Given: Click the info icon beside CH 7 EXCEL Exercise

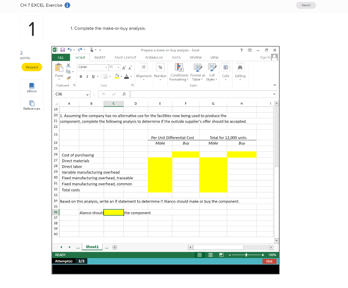Looking at the screenshot, I should pyautogui.click(x=67, y=5).
